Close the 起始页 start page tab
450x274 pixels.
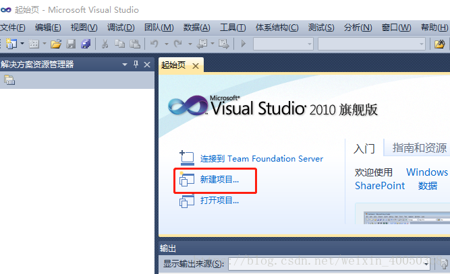pyautogui.click(x=196, y=66)
